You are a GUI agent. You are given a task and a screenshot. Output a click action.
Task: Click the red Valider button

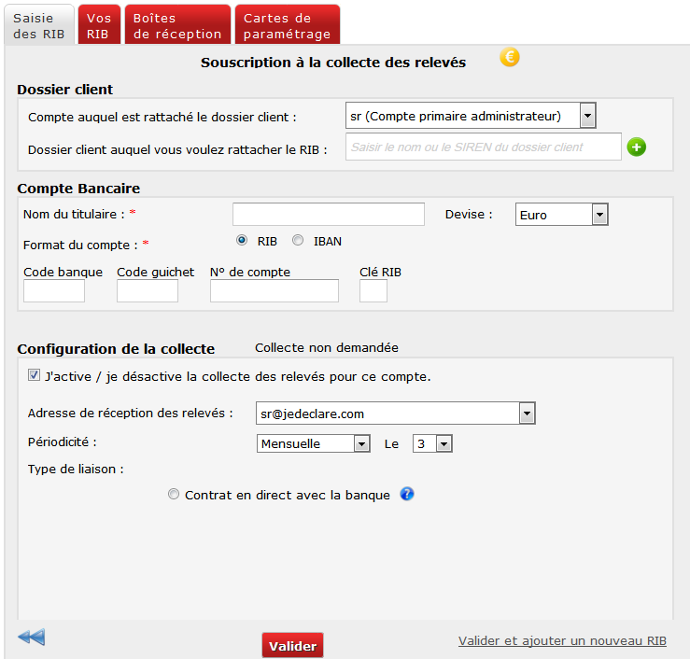[292, 645]
